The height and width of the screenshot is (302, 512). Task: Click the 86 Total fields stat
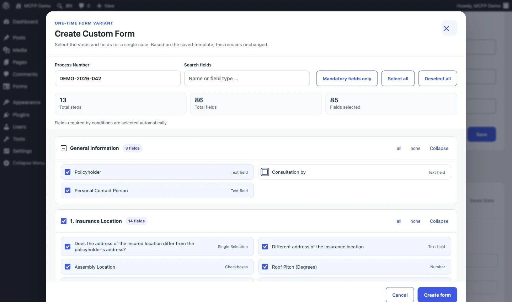(256, 104)
